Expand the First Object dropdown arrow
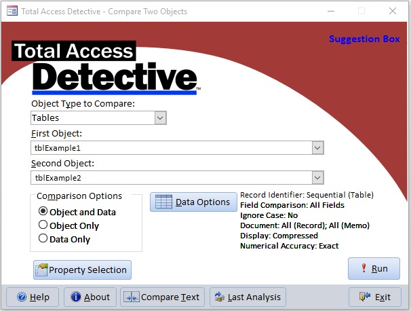The height and width of the screenshot is (311, 411). coord(317,148)
